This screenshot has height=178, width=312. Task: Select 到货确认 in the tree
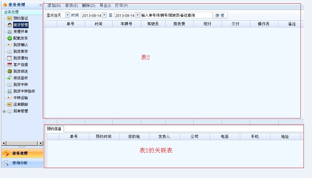[21, 45]
